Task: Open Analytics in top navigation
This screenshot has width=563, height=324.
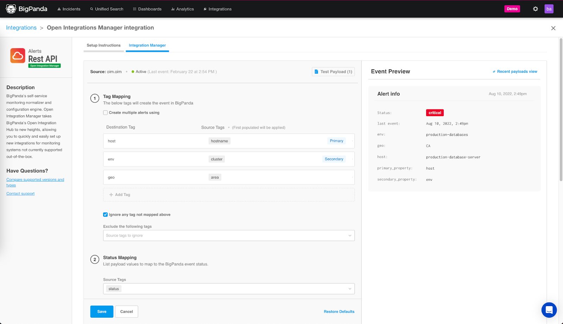Action: (x=182, y=9)
